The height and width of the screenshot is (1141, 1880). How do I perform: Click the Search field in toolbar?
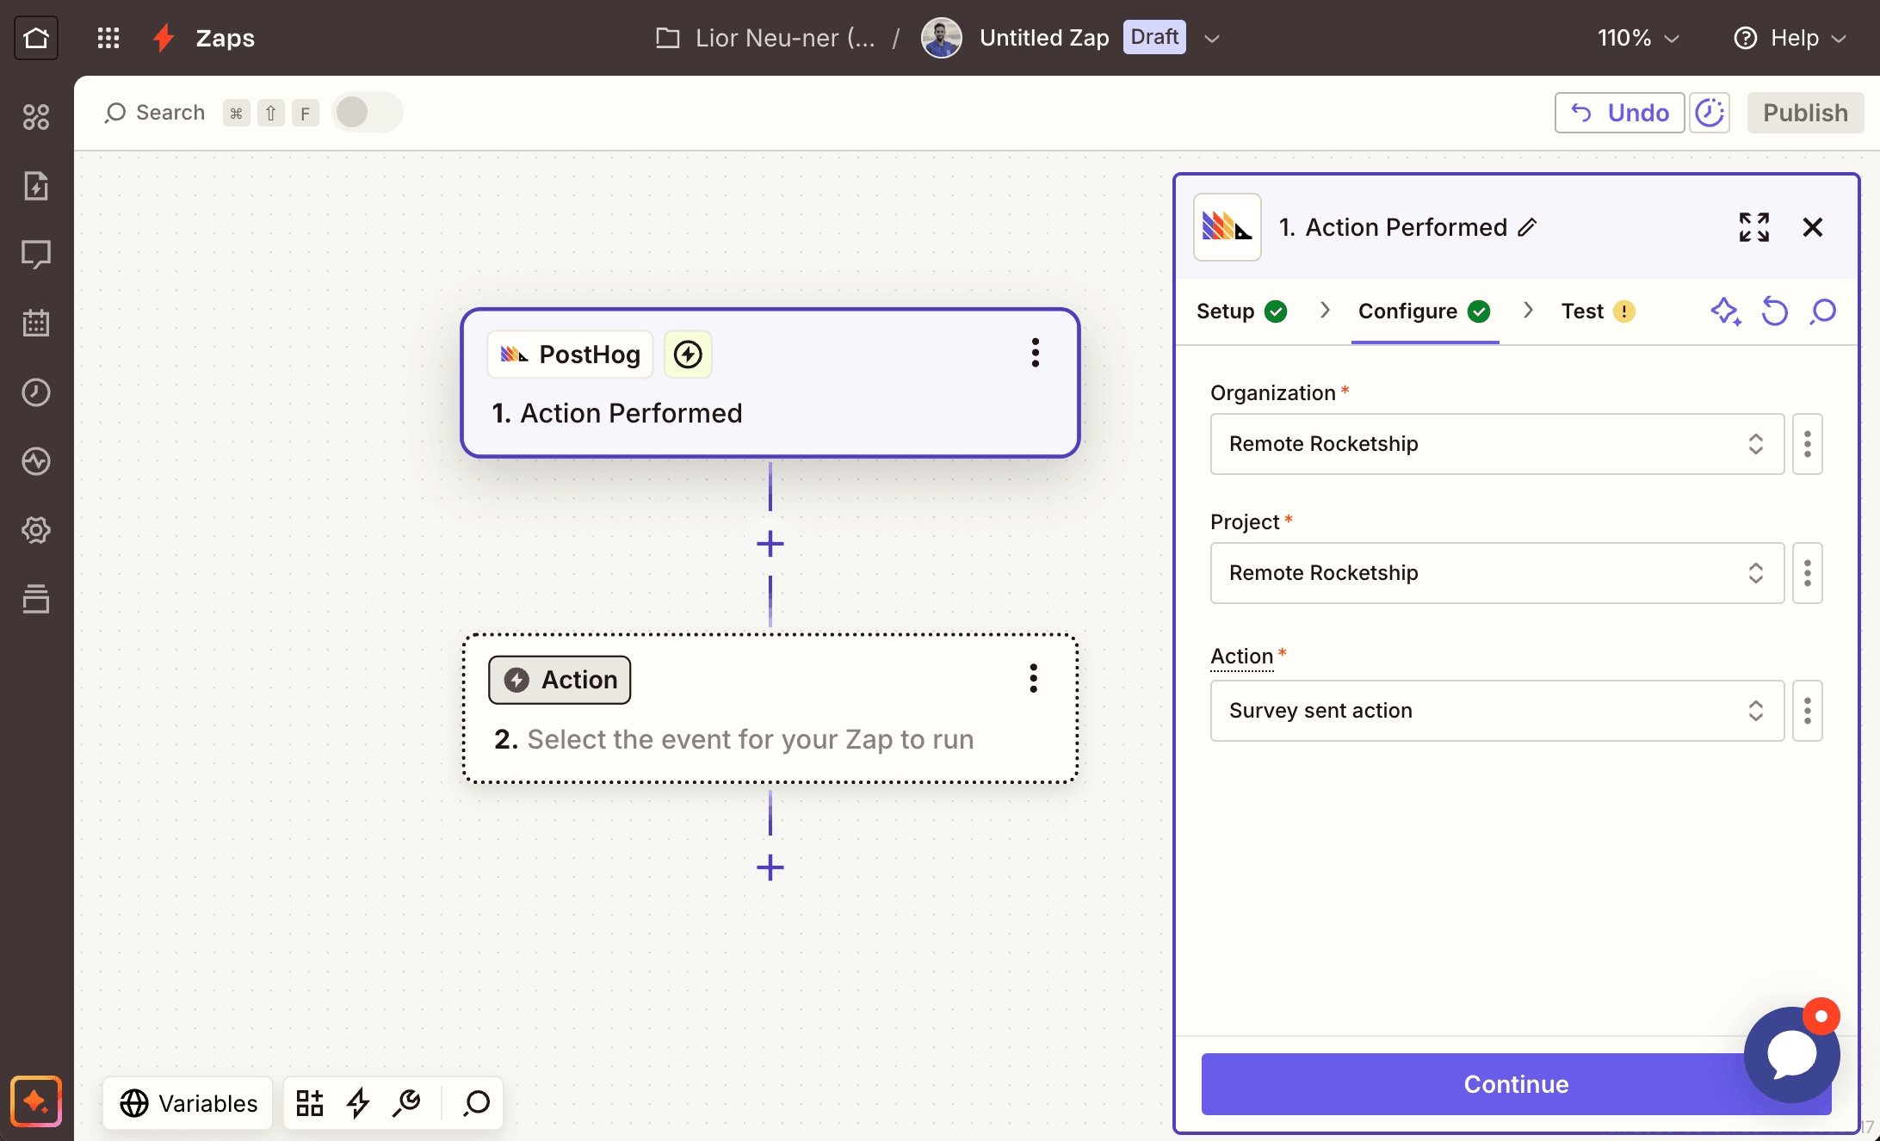155,113
